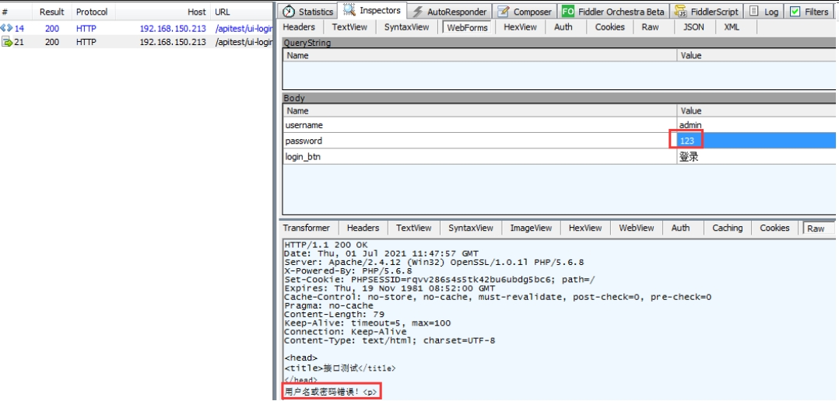839x401 pixels.
Task: Select the WebForms request tab
Action: [467, 27]
